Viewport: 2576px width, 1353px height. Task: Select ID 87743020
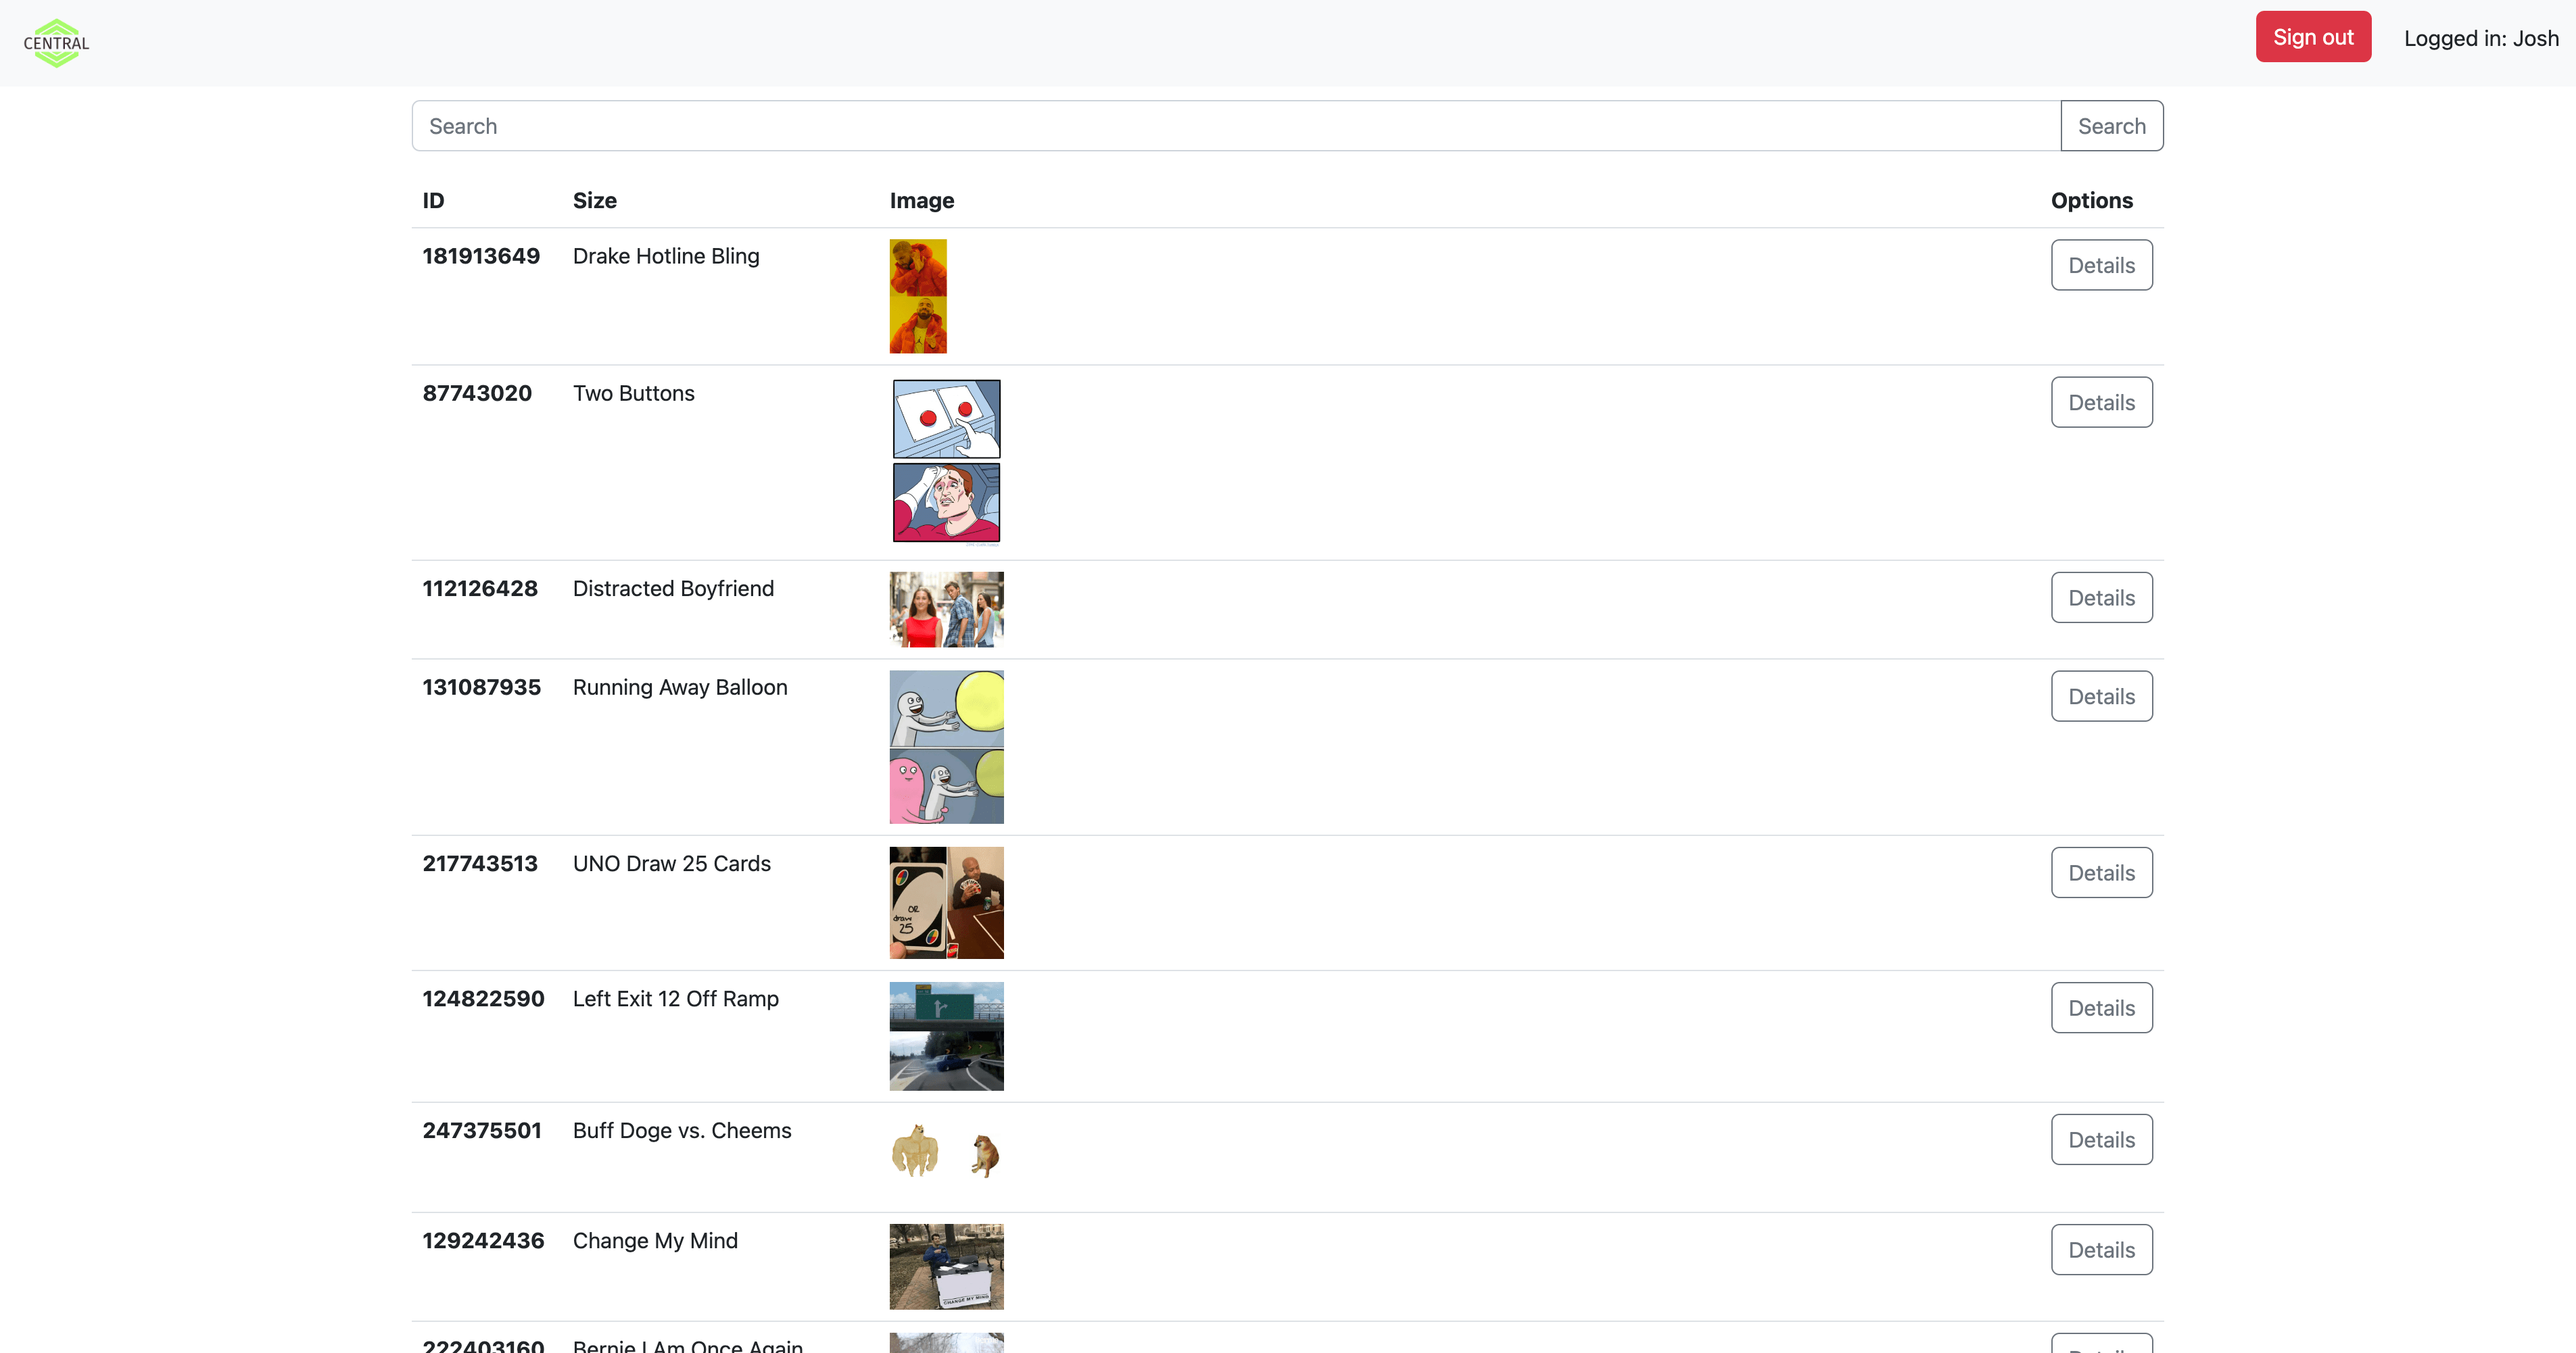pos(477,393)
